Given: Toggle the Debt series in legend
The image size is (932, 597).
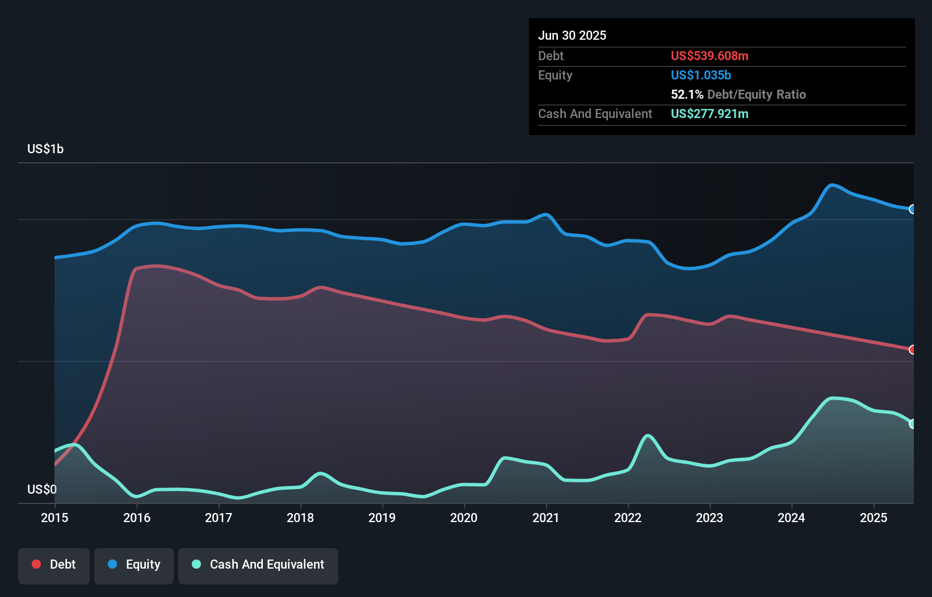Looking at the screenshot, I should pyautogui.click(x=54, y=565).
